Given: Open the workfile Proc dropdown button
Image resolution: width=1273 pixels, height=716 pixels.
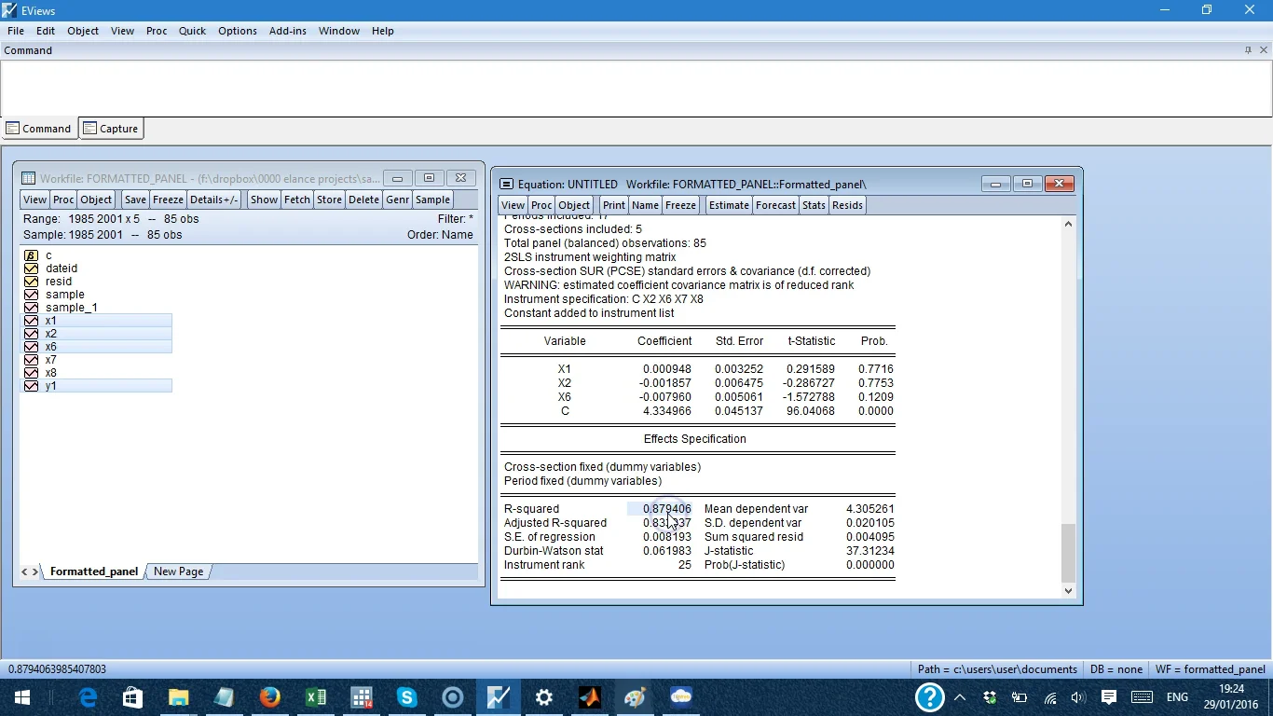Looking at the screenshot, I should pos(63,200).
